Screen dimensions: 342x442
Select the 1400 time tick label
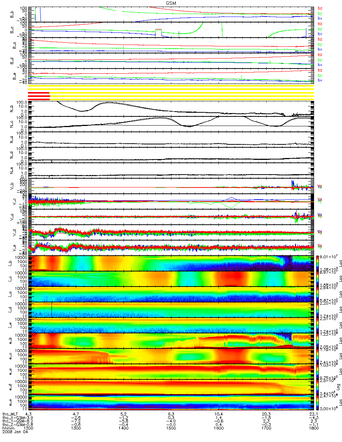[x=124, y=428]
